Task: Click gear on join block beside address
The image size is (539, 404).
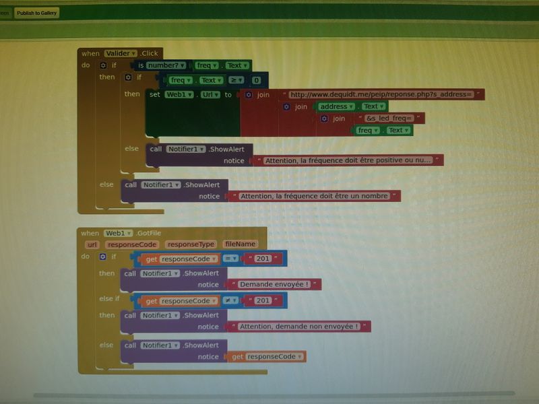Action: click(x=286, y=107)
